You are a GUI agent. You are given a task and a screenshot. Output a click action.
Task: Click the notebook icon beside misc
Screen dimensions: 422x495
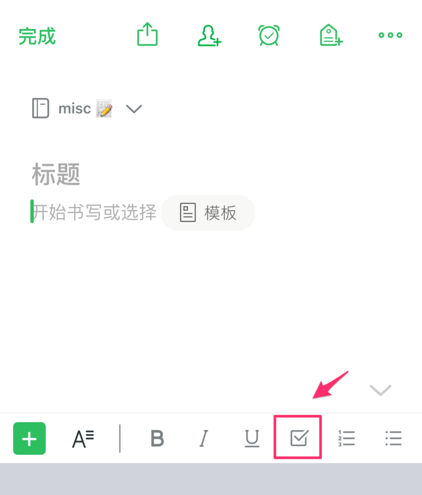click(x=41, y=108)
